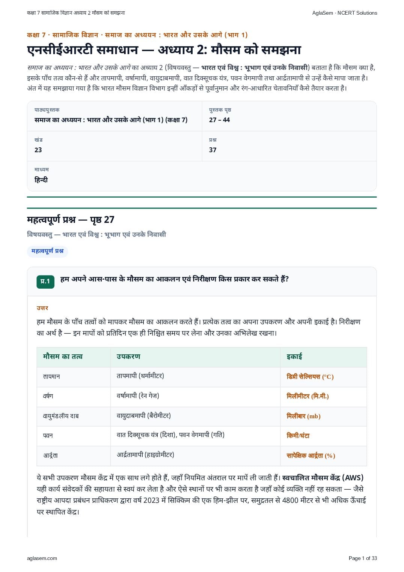Click the वायुदाबमापी (बैरोमीटर) instrument cell

click(x=195, y=416)
